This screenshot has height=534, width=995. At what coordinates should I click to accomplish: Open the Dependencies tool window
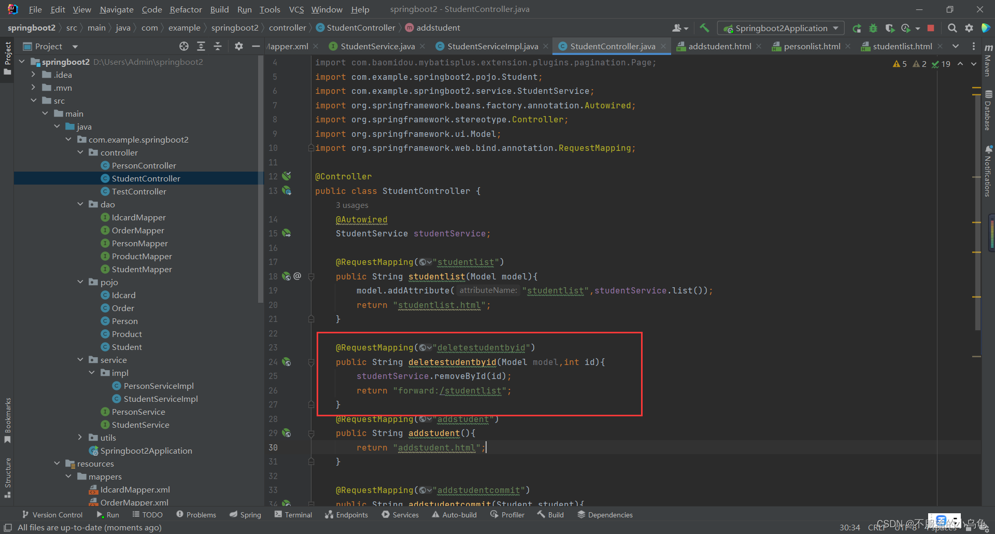click(605, 515)
